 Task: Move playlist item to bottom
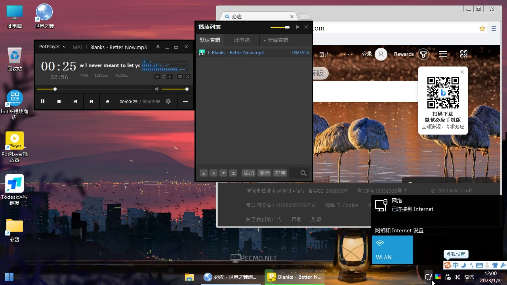point(233,173)
